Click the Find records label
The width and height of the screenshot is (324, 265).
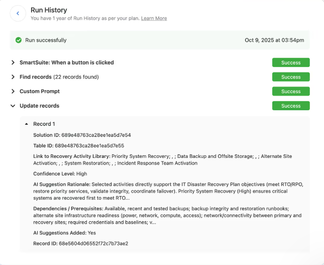coord(36,77)
